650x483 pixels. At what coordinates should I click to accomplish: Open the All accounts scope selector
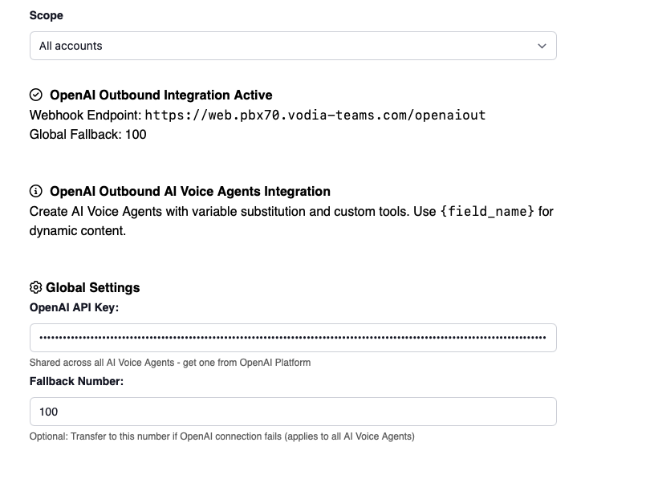(x=292, y=46)
